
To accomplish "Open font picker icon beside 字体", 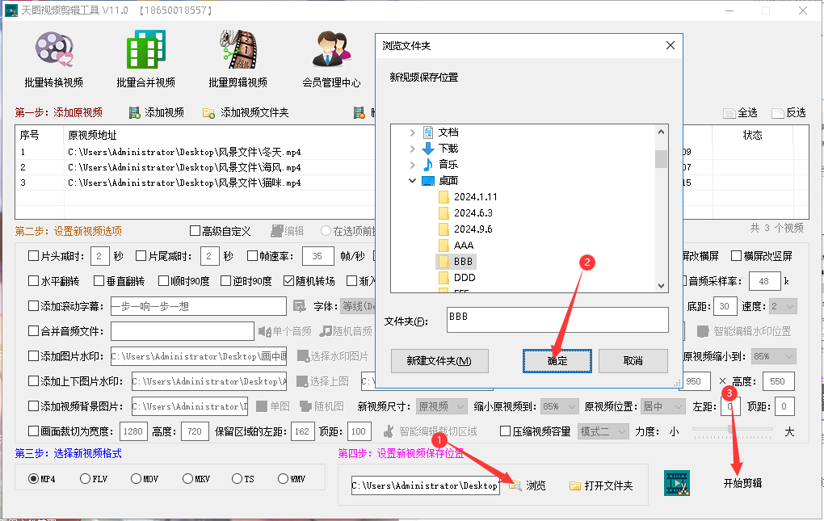I will click(300, 306).
